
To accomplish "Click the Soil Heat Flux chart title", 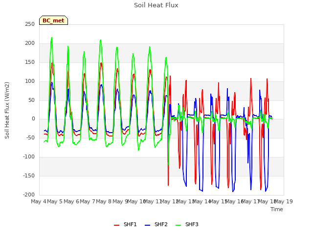I will click(156, 5).
